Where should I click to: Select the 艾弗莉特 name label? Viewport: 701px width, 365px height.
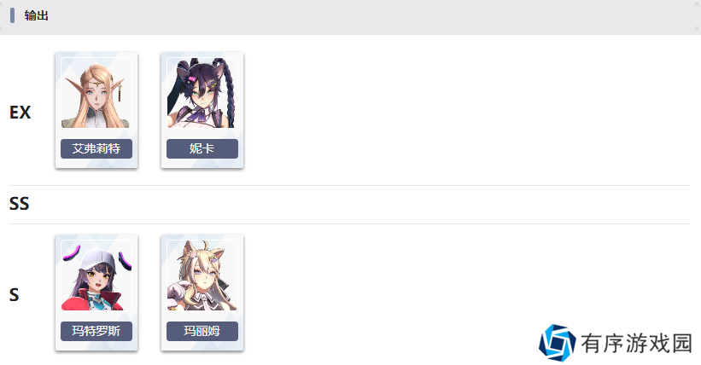pos(96,148)
